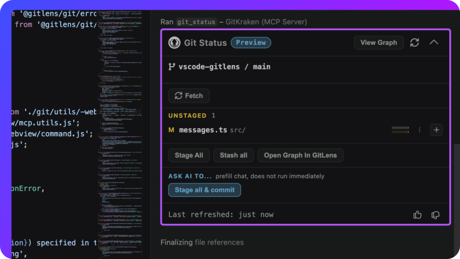This screenshot has width=460, height=259.
Task: Click Stage all & commit
Action: 204,190
